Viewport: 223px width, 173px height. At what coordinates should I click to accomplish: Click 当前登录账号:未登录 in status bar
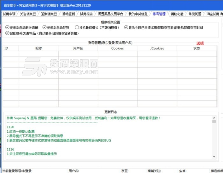pos(17,171)
